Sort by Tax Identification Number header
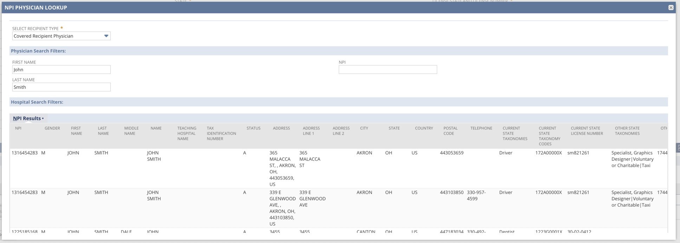The image size is (680, 243). tap(221, 133)
